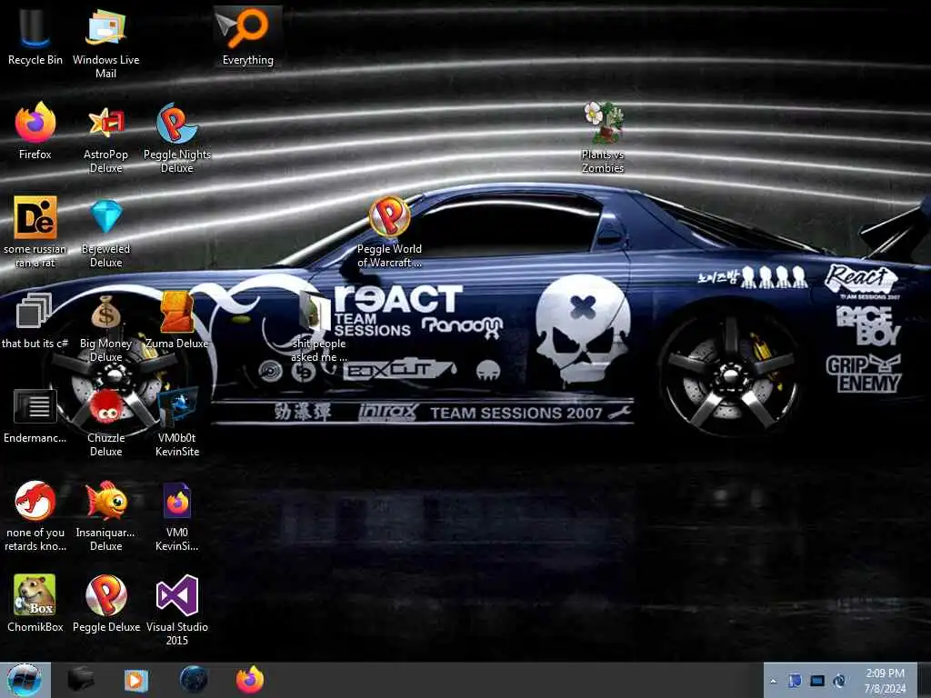Launch Insaniquarium Deluxe fish icon
Screen dimensions: 931x698
click(105, 515)
